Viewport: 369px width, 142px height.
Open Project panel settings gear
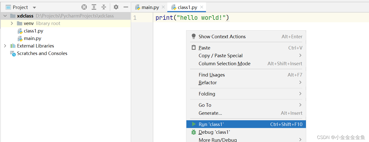116,7
